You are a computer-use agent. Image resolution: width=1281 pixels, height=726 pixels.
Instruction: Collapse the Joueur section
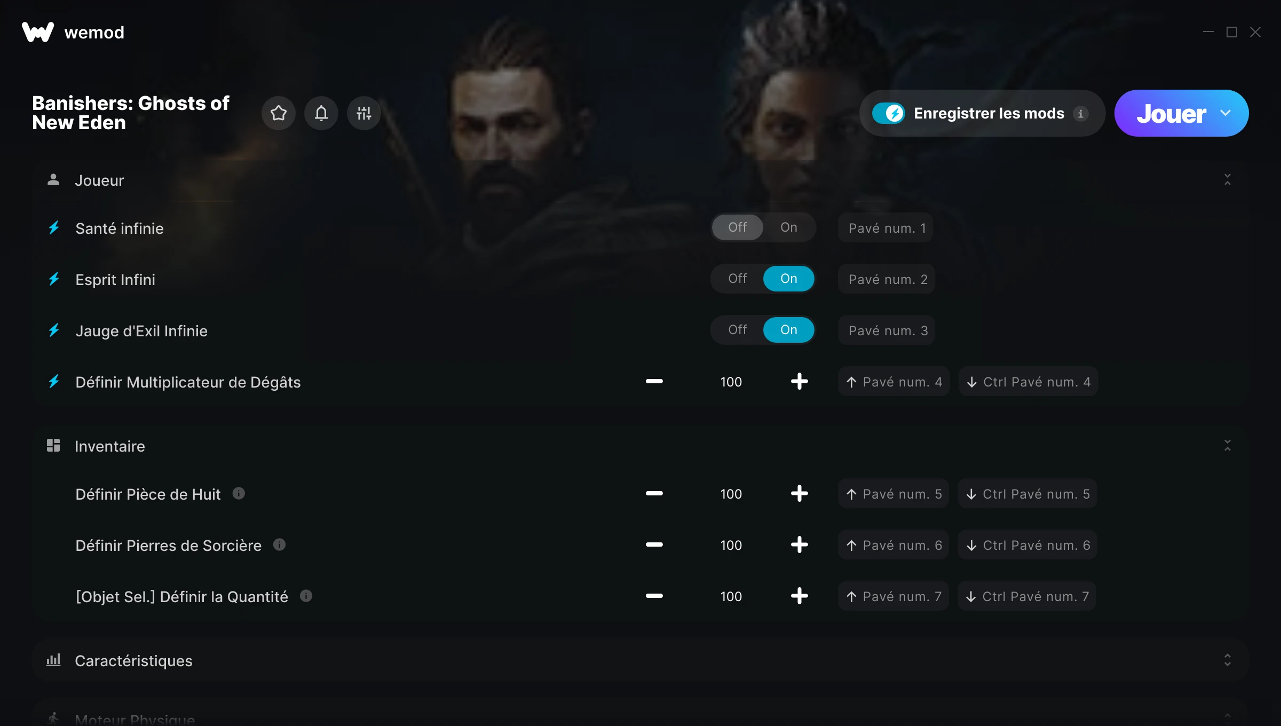tap(1228, 179)
